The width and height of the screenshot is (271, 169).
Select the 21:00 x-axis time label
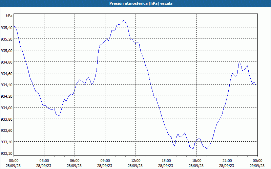(x=227, y=161)
